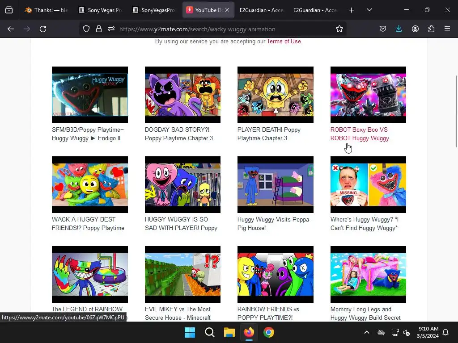The height and width of the screenshot is (343, 458).
Task: Open the Terms of Use link
Action: [x=284, y=42]
